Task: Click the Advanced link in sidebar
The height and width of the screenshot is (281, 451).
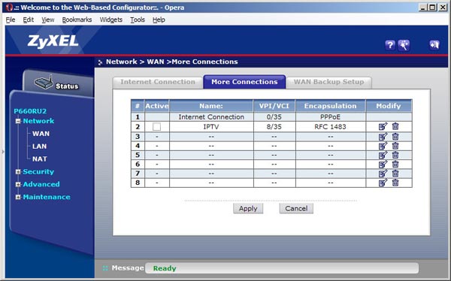Action: coord(41,184)
